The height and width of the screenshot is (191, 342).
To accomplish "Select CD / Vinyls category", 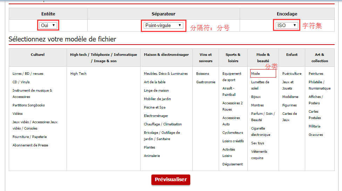I will point(21,82).
